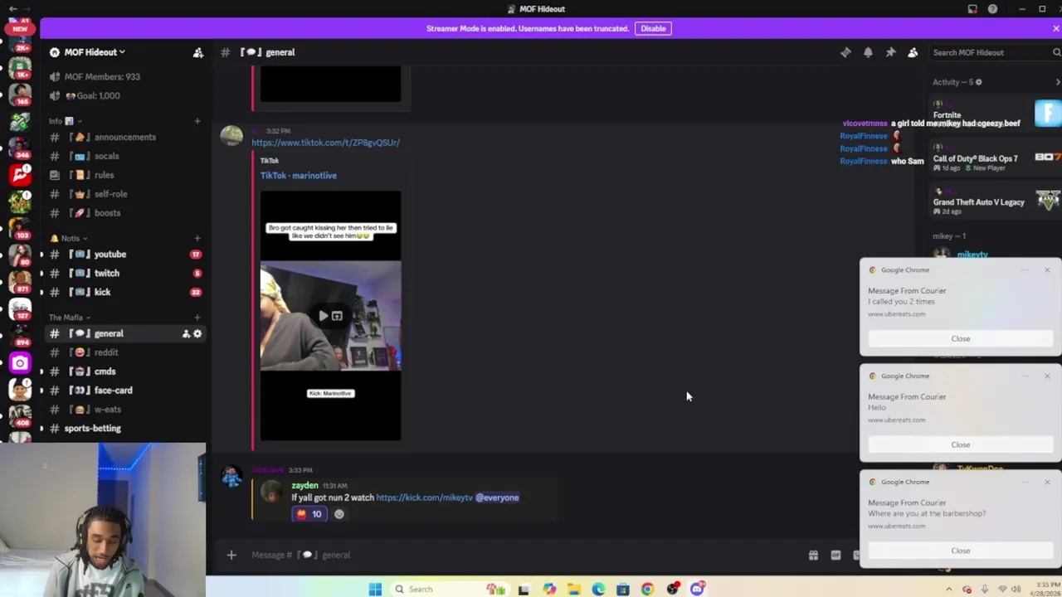The width and height of the screenshot is (1062, 597).
Task: Click create invite icon on general channel
Action: [x=186, y=333]
